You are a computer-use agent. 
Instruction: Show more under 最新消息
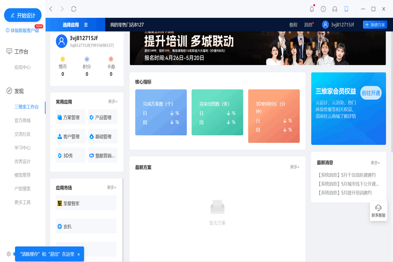coord(375,163)
